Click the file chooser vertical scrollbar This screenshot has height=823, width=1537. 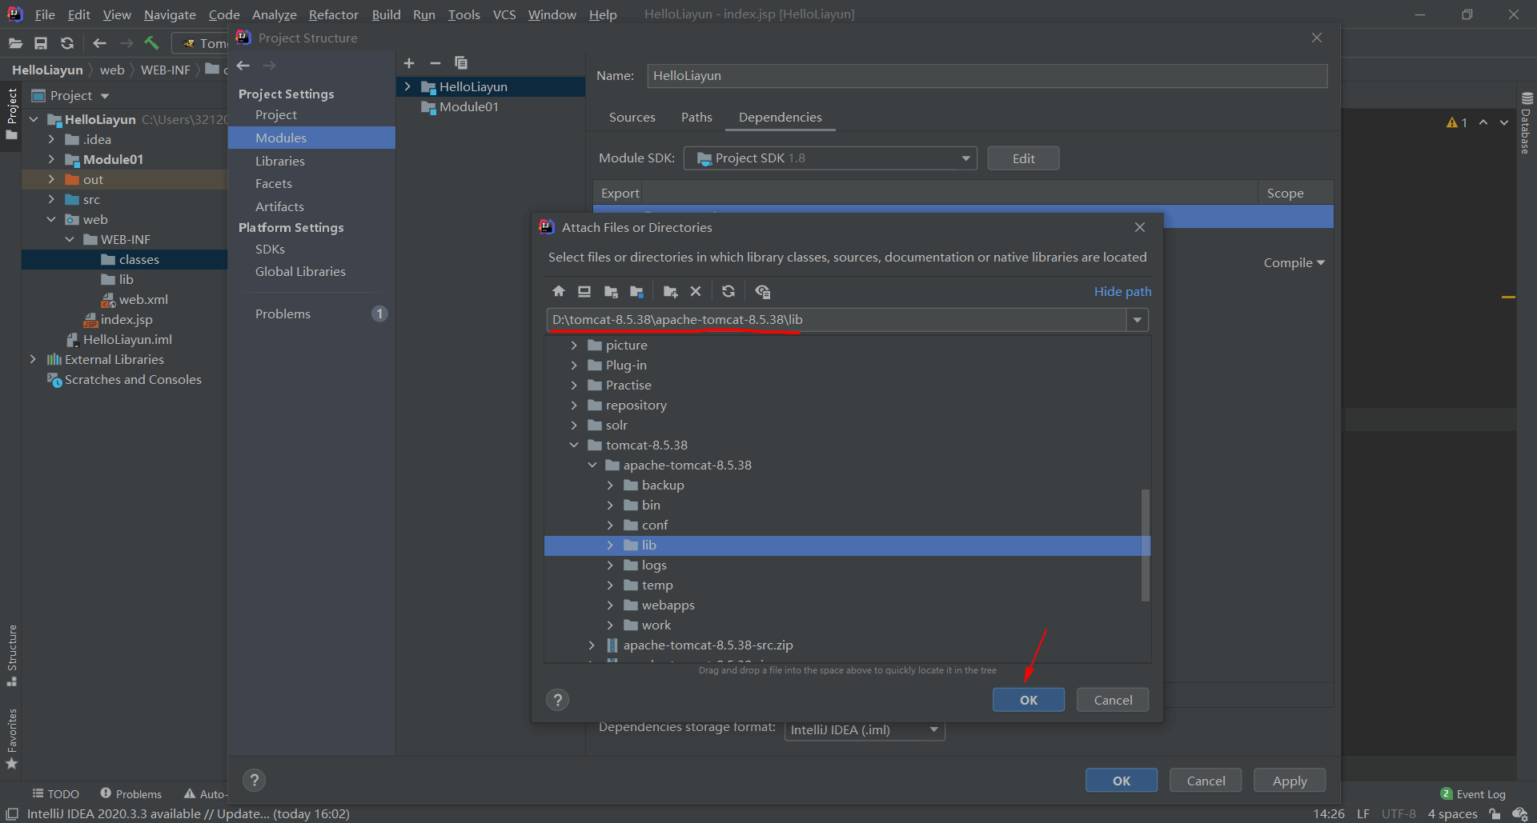(1145, 545)
